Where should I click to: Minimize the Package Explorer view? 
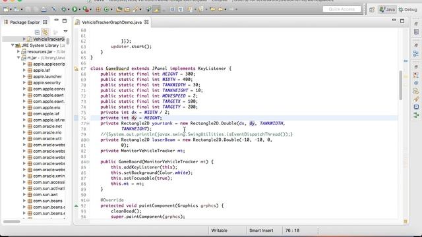[56, 20]
